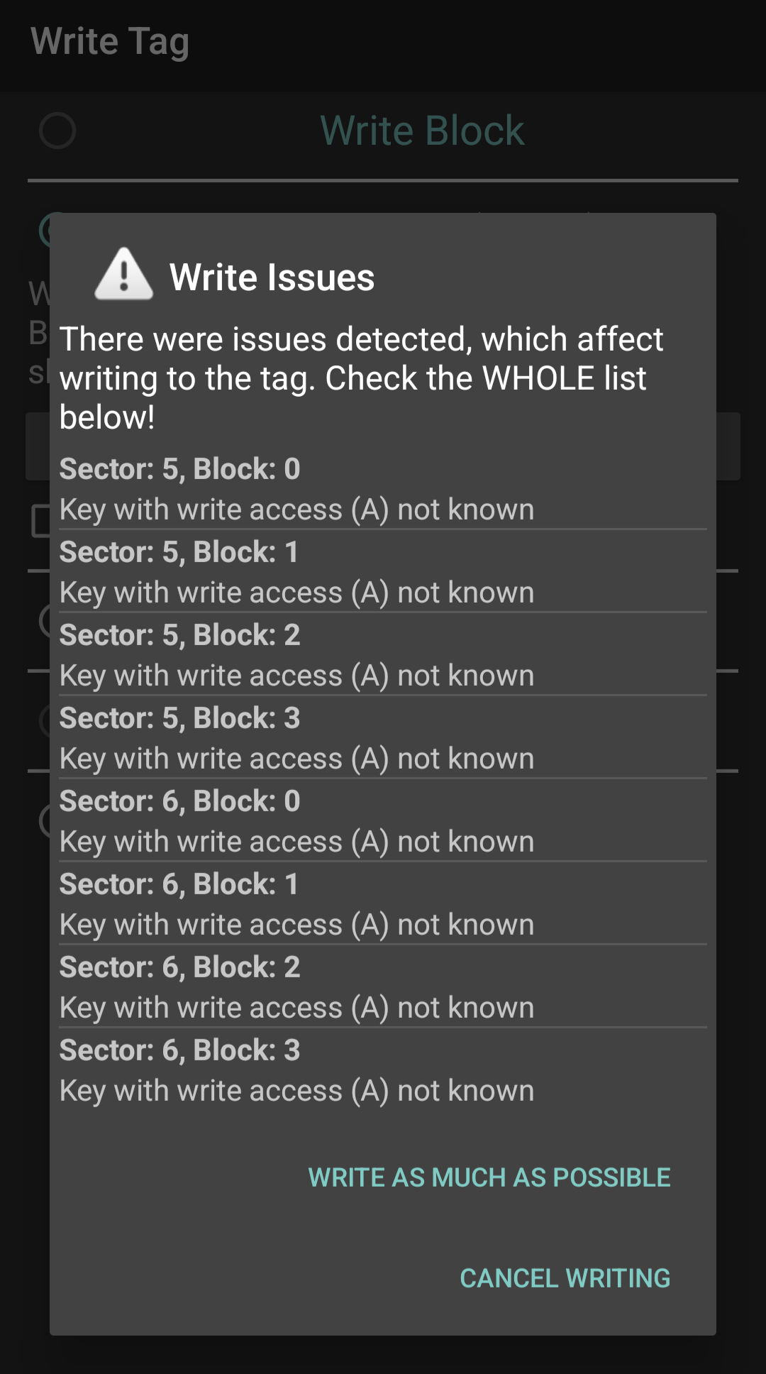Tap the issues detected warning message
The height and width of the screenshot is (1374, 766).
point(362,378)
